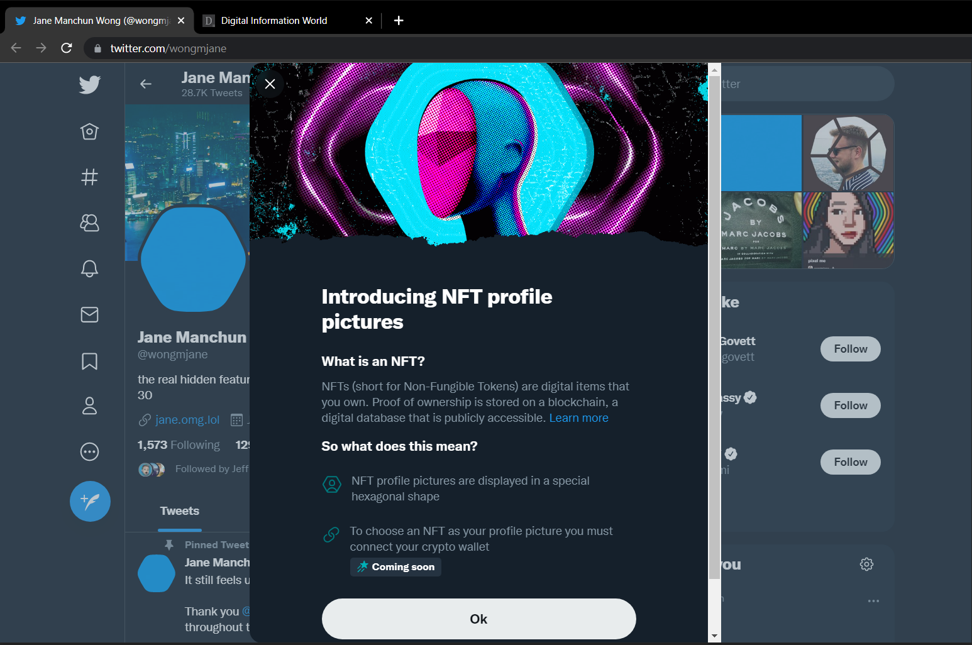Open the Bookmarks icon in the sidebar

[x=89, y=361]
